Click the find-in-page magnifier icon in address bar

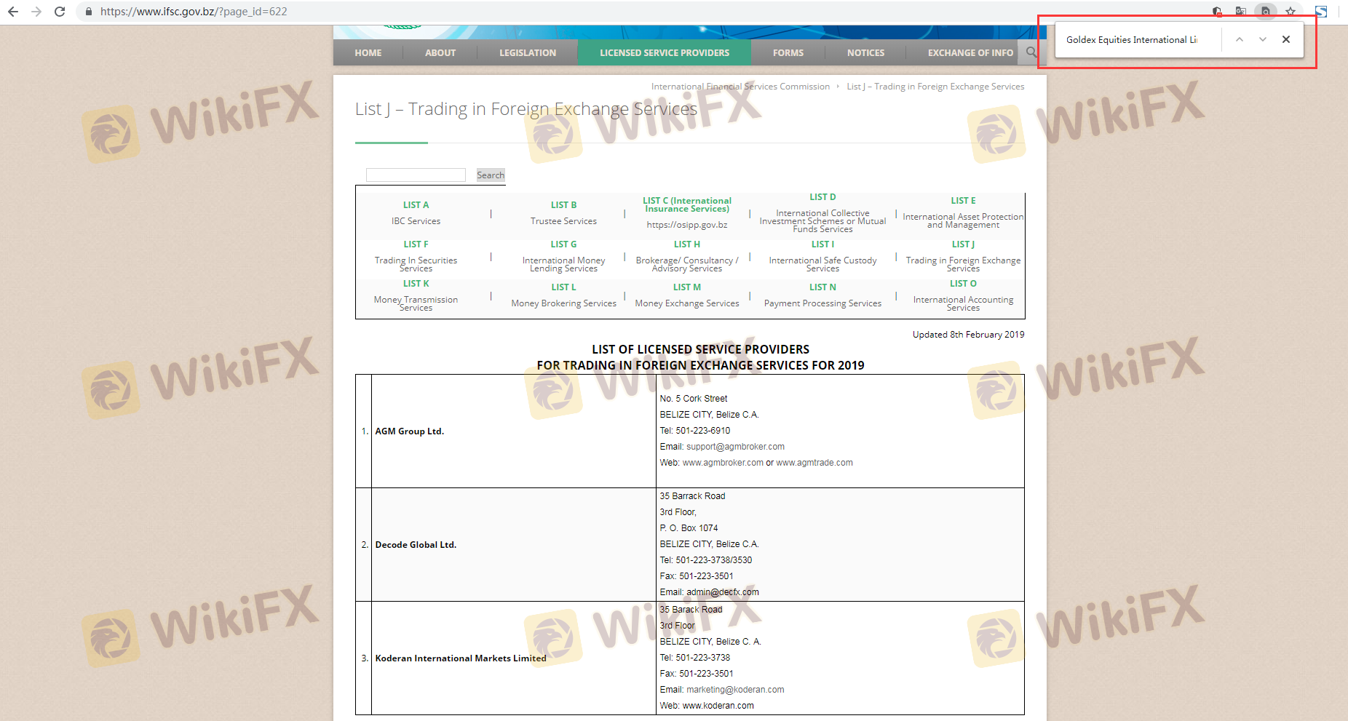tap(1266, 12)
